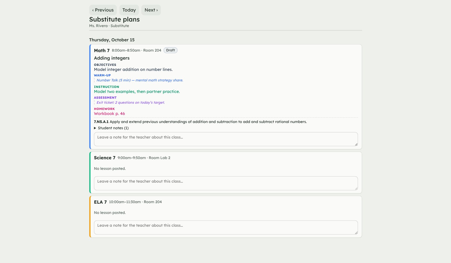Click the OBJECTIVES section label
This screenshot has width=451, height=263.
pyautogui.click(x=105, y=65)
